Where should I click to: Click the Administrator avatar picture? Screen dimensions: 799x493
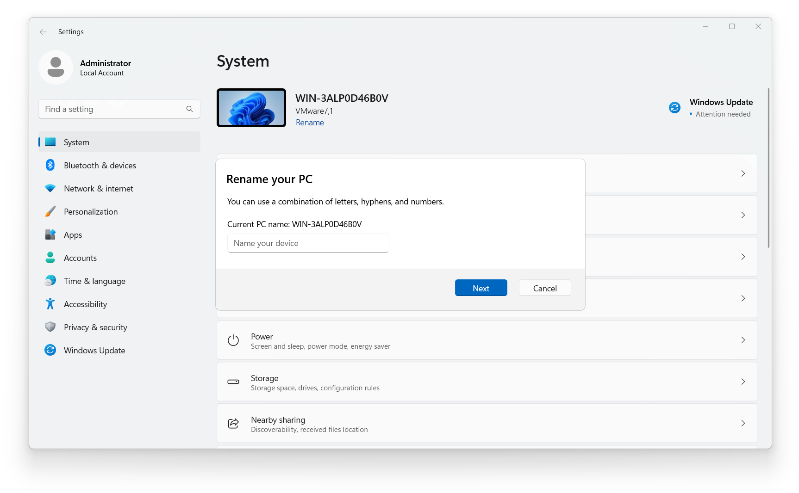click(x=56, y=68)
